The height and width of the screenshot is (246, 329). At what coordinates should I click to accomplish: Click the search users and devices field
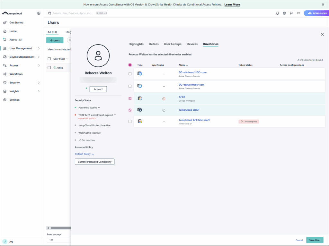coord(73,13)
